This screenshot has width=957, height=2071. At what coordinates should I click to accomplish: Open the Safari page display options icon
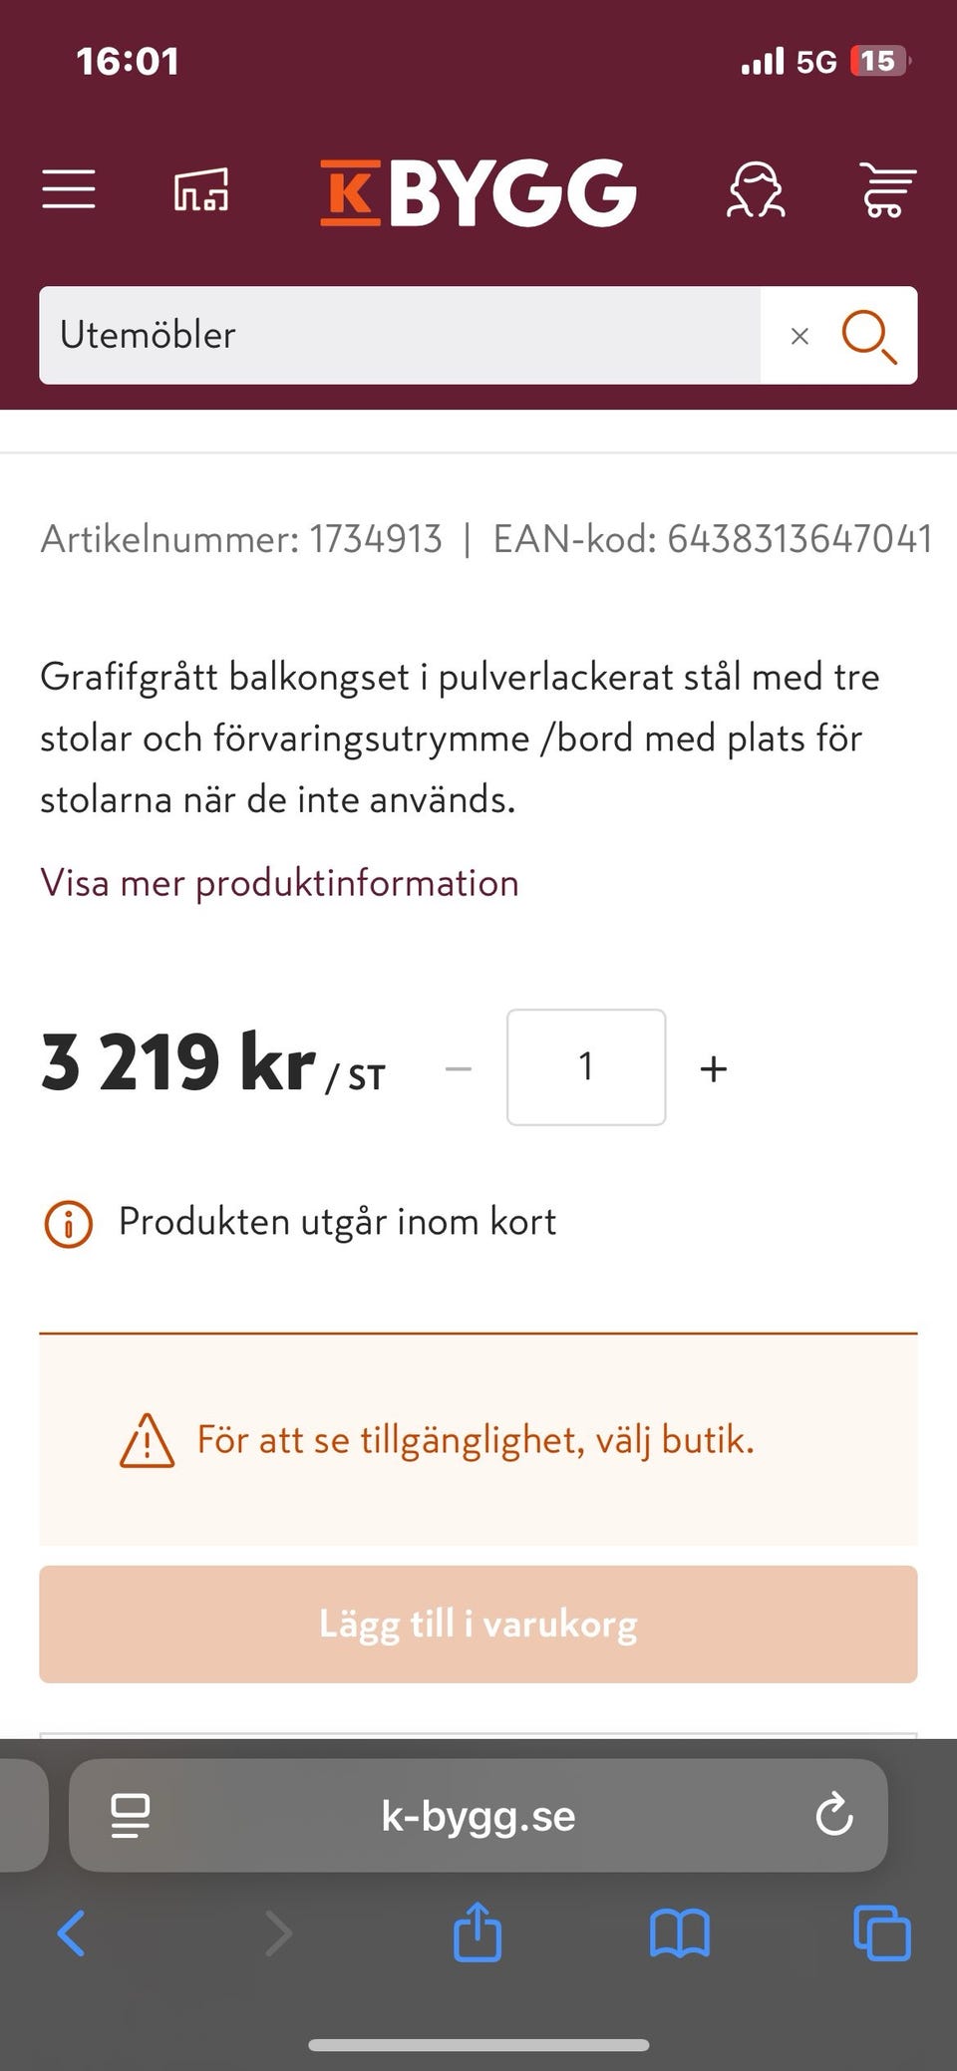128,1816
